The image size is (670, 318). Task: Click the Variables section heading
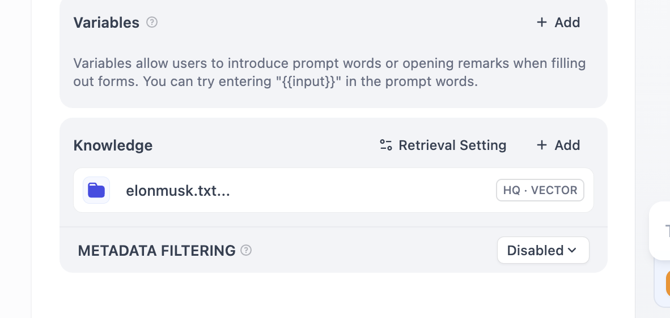(106, 23)
